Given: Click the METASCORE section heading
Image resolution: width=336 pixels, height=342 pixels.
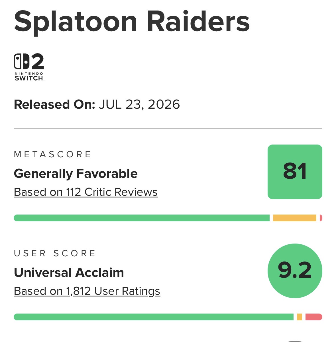Looking at the screenshot, I should [x=52, y=154].
